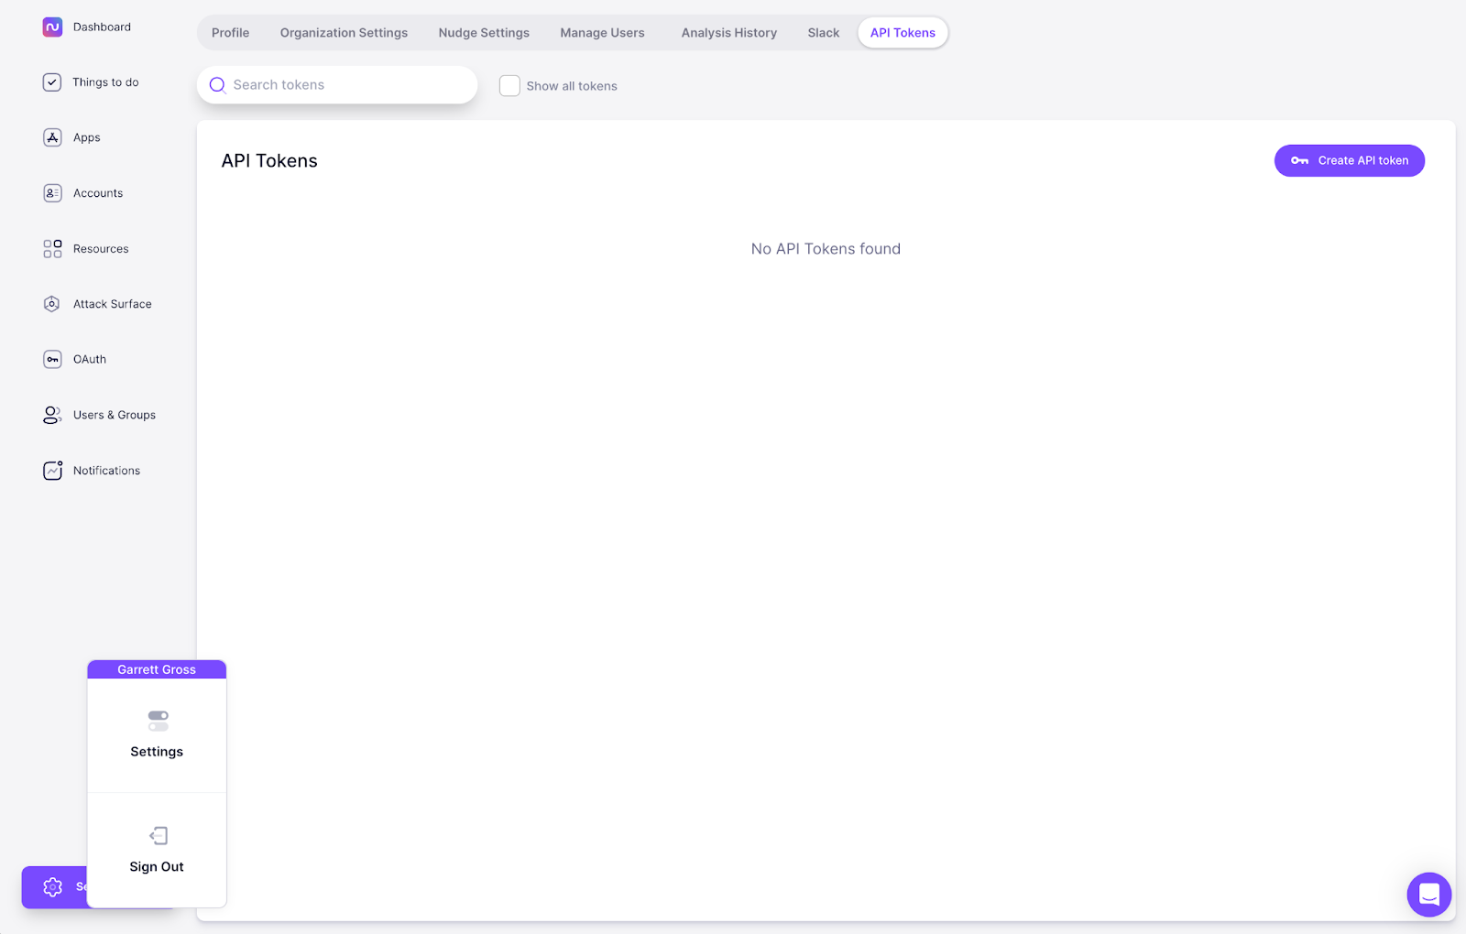1466x934 pixels.
Task: Enable the Show all tokens checkbox
Action: coord(509,86)
